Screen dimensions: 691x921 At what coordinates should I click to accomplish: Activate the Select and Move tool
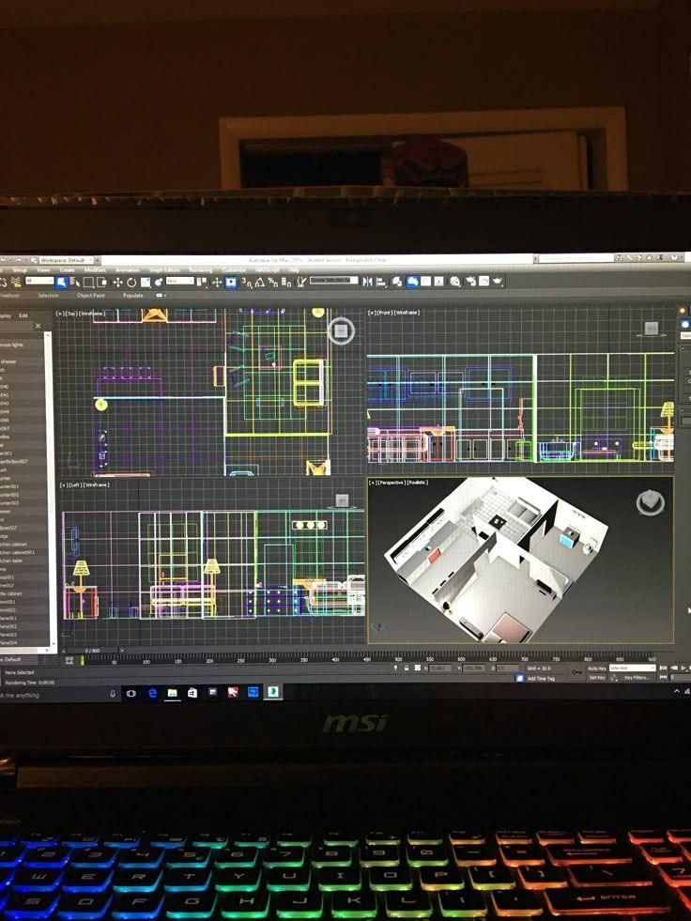pyautogui.click(x=117, y=282)
